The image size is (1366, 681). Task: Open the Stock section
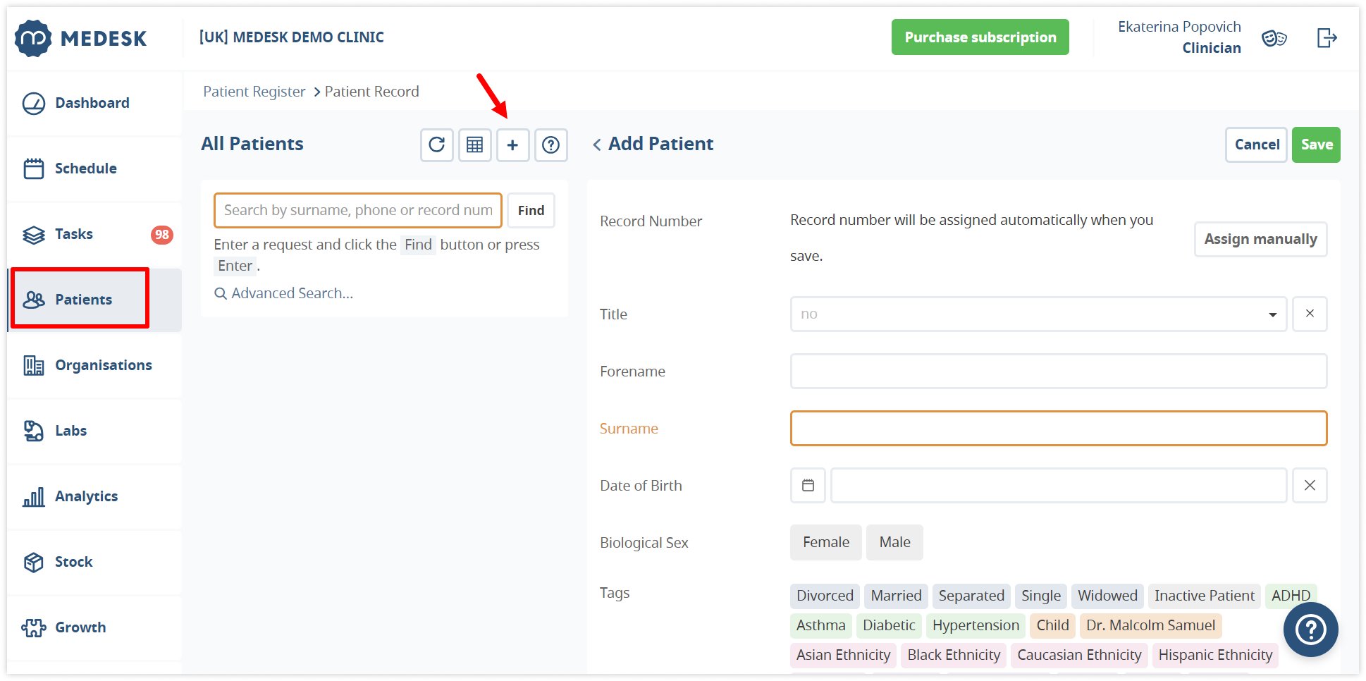pyautogui.click(x=74, y=562)
